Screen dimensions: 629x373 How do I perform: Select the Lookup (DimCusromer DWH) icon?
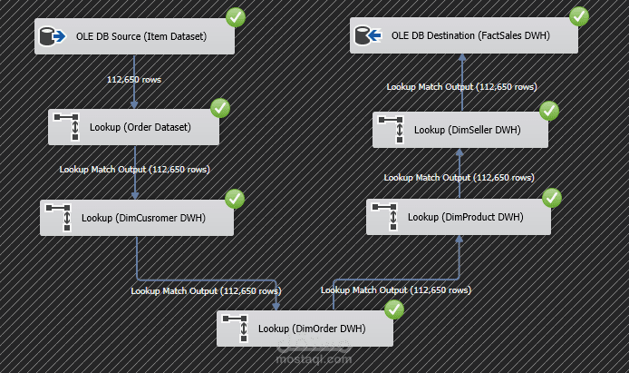(x=59, y=218)
